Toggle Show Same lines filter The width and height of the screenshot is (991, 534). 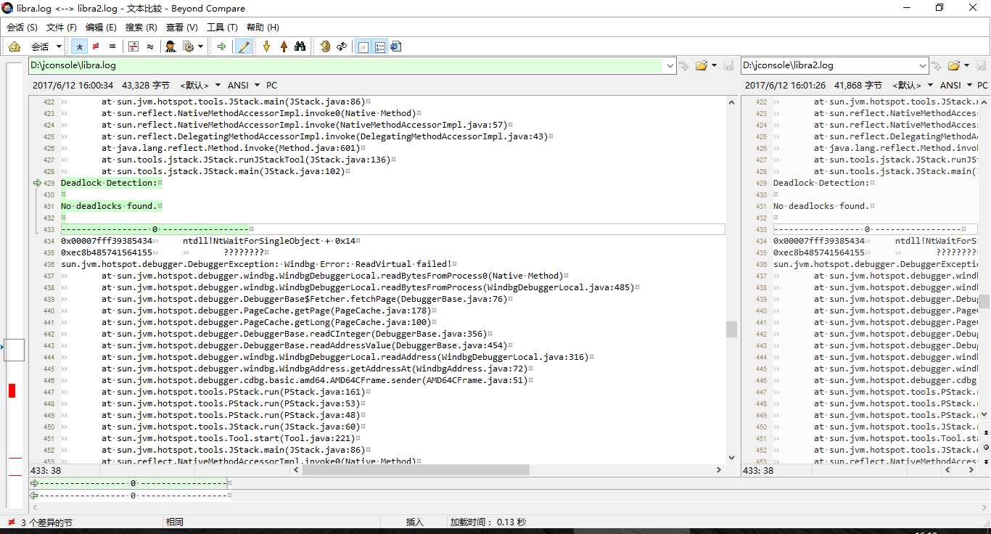(x=112, y=46)
